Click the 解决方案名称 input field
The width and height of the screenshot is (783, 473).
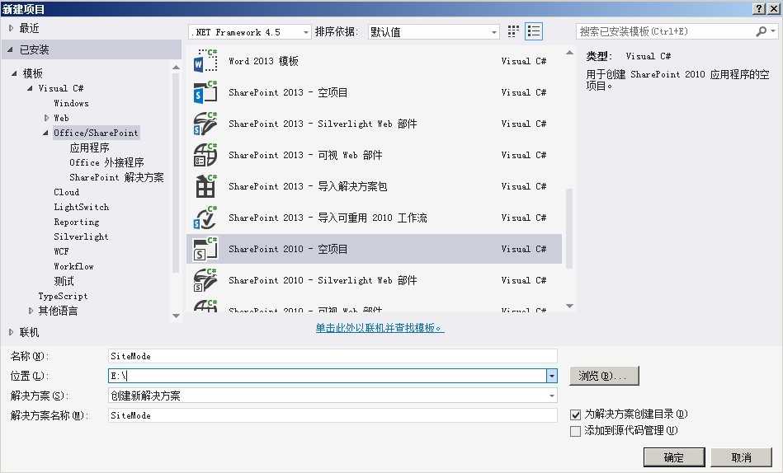[x=333, y=415]
